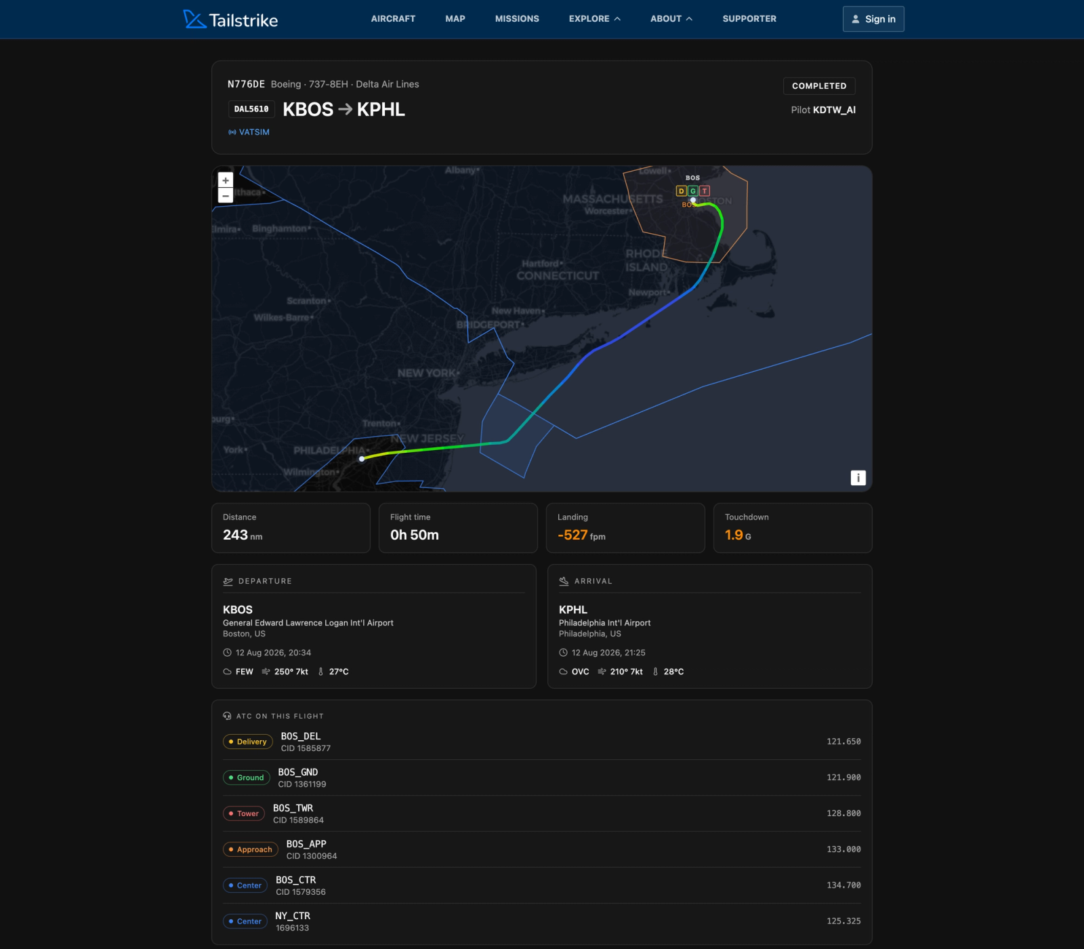Click the arrival wind icon
Screen dimensions: 1084x949
pyautogui.click(x=602, y=672)
